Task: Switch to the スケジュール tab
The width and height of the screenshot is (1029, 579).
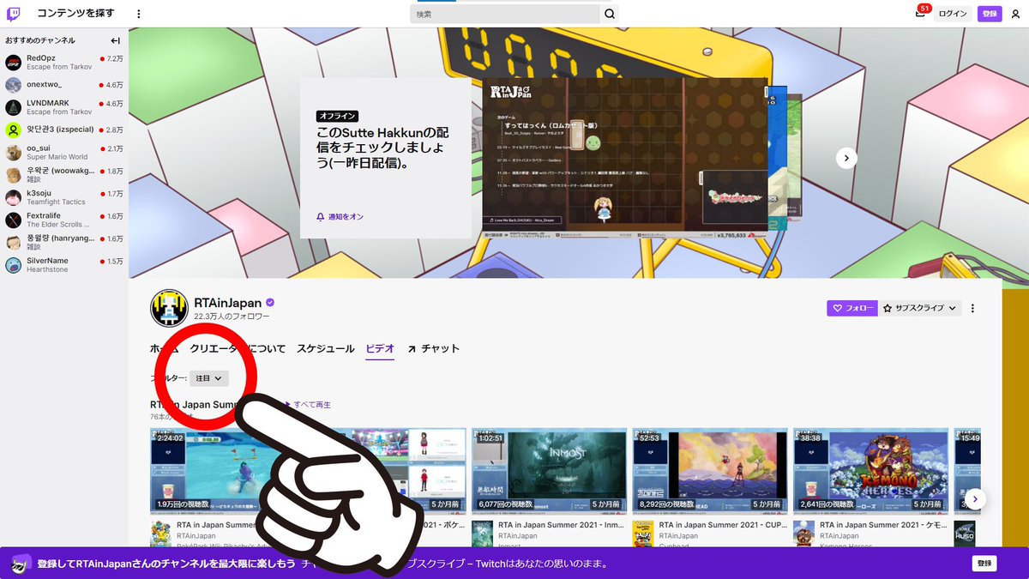Action: coord(325,348)
